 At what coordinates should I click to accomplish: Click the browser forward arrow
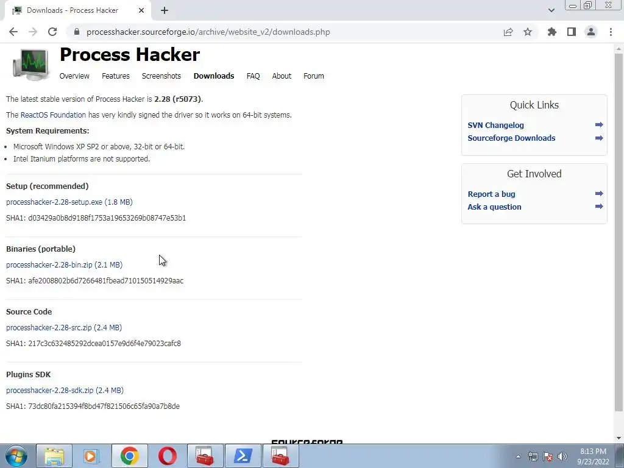33,32
